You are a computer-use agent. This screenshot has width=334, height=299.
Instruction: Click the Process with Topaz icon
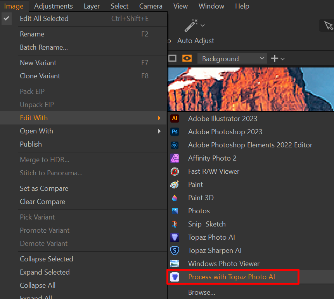point(175,277)
